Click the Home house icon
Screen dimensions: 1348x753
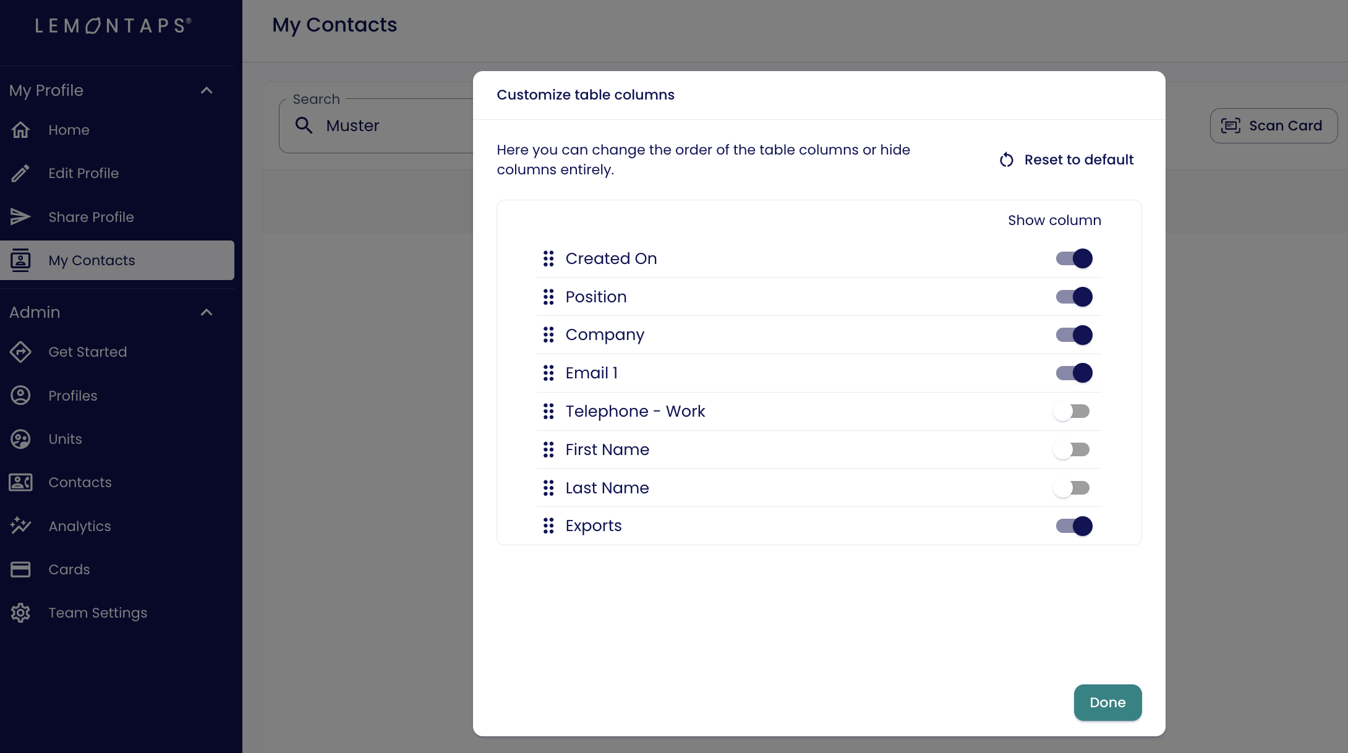(20, 130)
